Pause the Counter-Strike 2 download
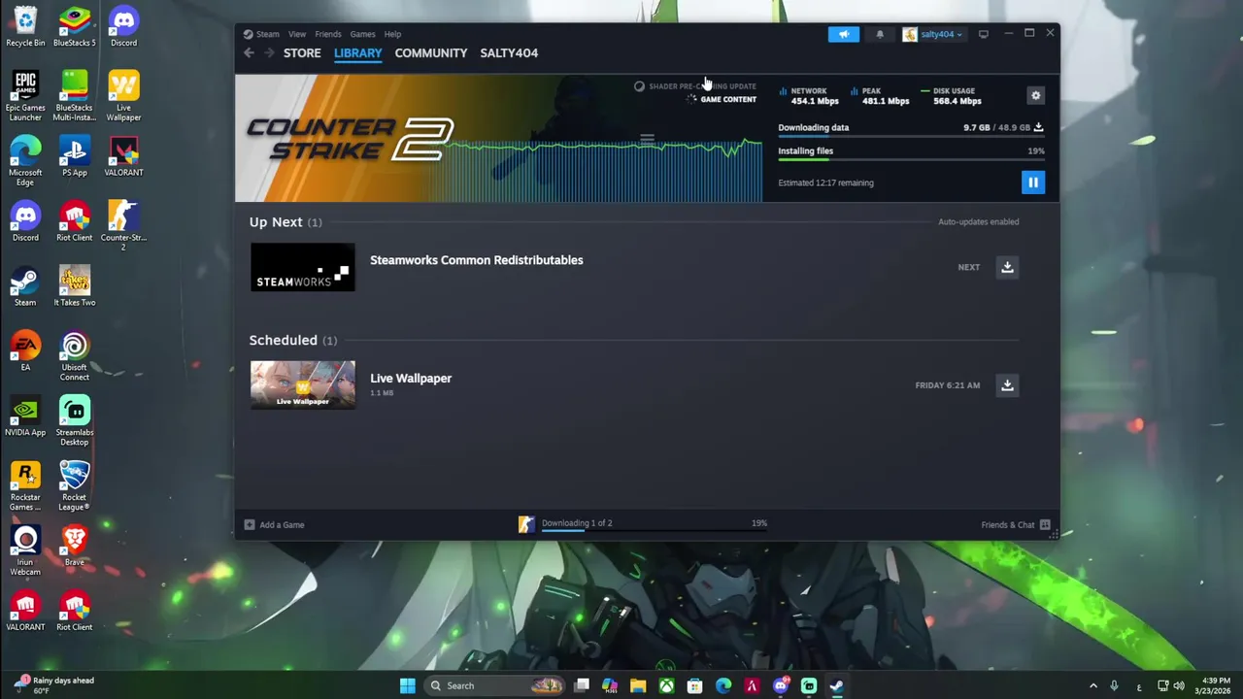 1032,183
